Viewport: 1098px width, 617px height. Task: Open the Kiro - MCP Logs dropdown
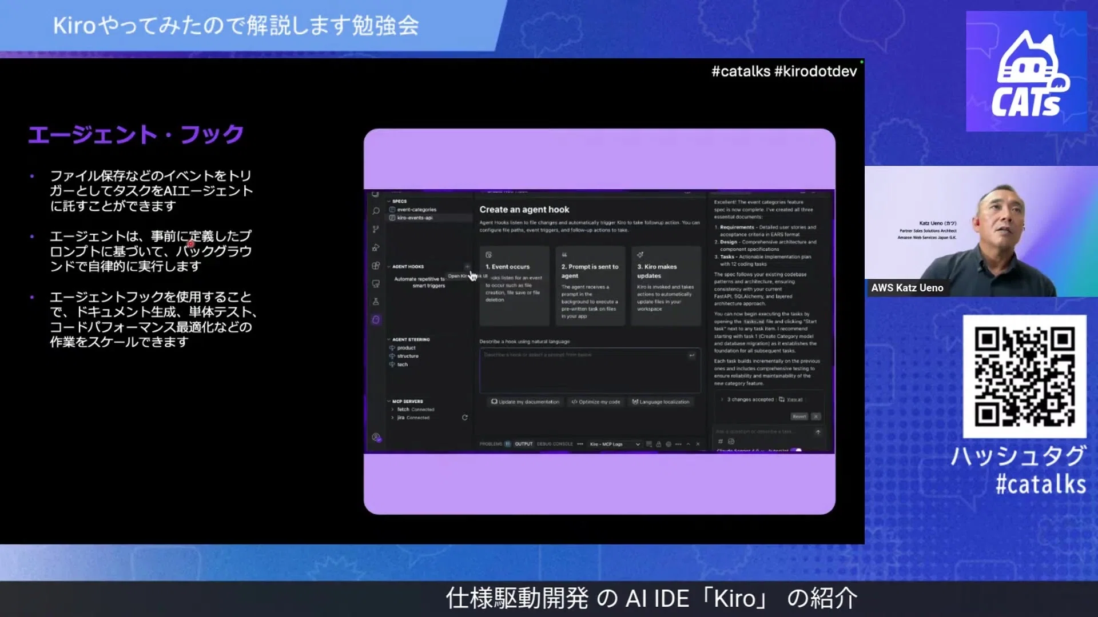coord(615,444)
